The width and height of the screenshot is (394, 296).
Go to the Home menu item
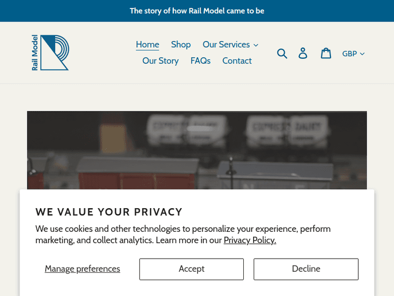click(x=148, y=45)
